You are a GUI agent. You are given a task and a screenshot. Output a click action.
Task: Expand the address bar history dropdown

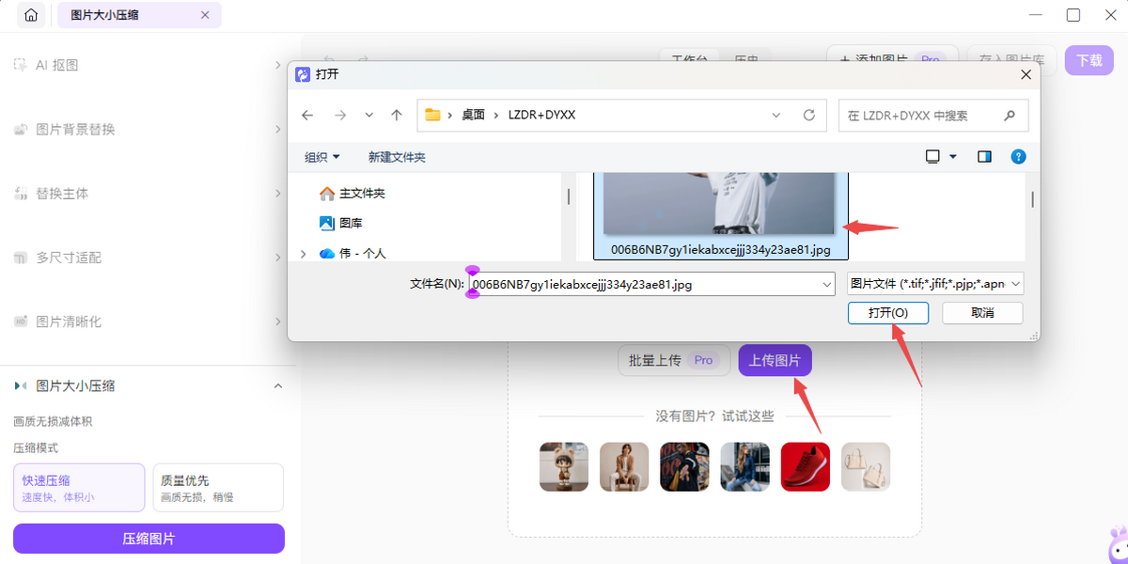coord(776,115)
